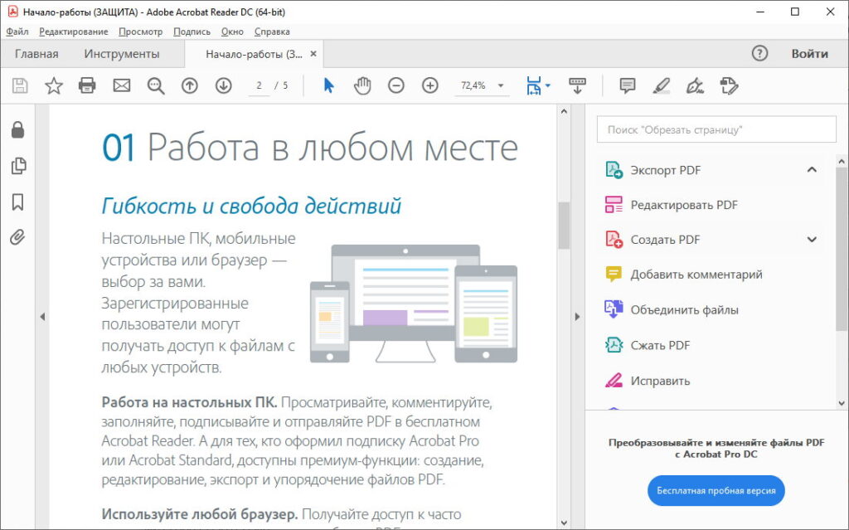This screenshot has height=530, width=849.
Task: Collapse the right tools pane arrow
Action: tap(577, 317)
